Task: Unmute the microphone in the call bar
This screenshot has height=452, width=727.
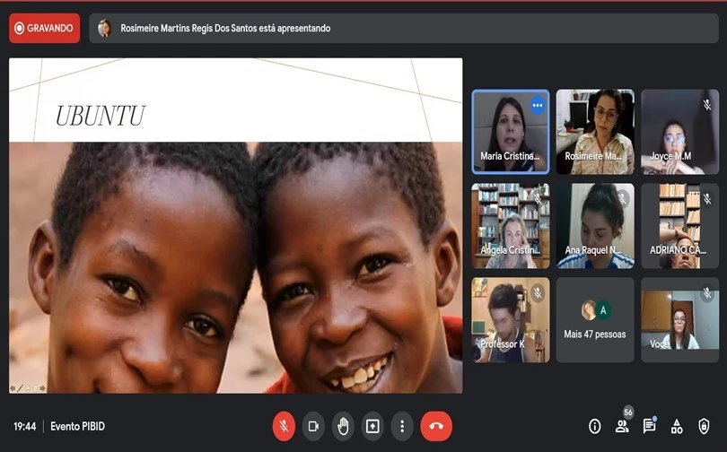Action: coord(284,426)
